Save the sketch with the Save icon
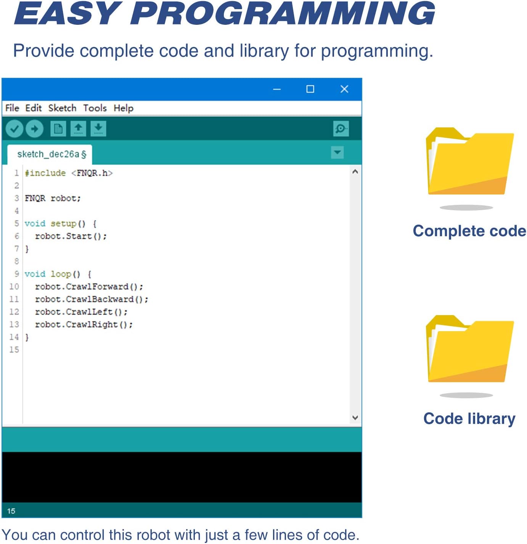Screen dimensions: 527x544 tap(98, 129)
